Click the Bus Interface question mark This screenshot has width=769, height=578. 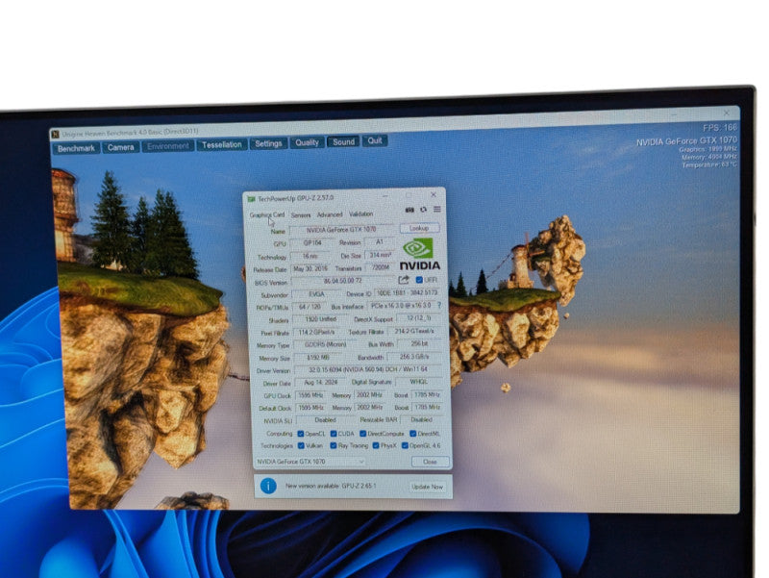click(439, 305)
